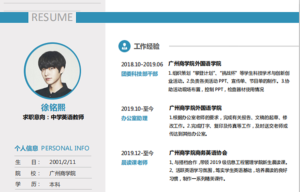Screen dimensions: 300x192
Task: Click the date 2019.12-至今
Action: [x=137, y=153]
